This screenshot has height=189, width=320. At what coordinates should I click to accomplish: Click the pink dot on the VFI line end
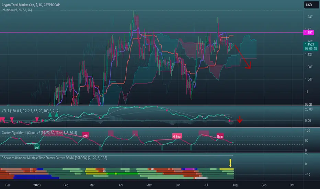coord(229,121)
